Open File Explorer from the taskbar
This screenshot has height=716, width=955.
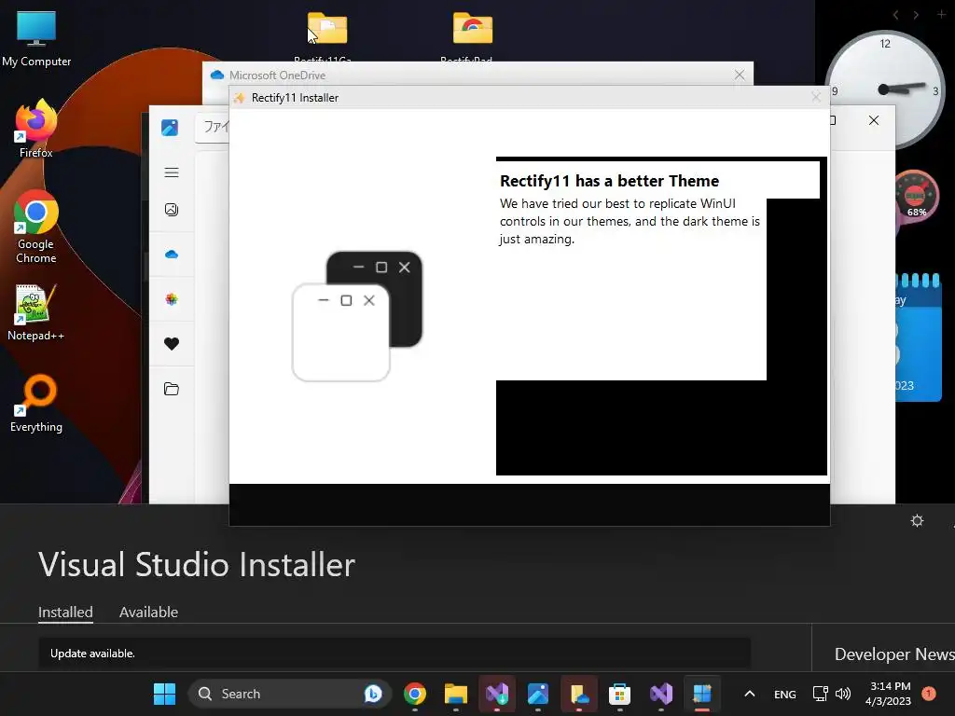pos(455,694)
